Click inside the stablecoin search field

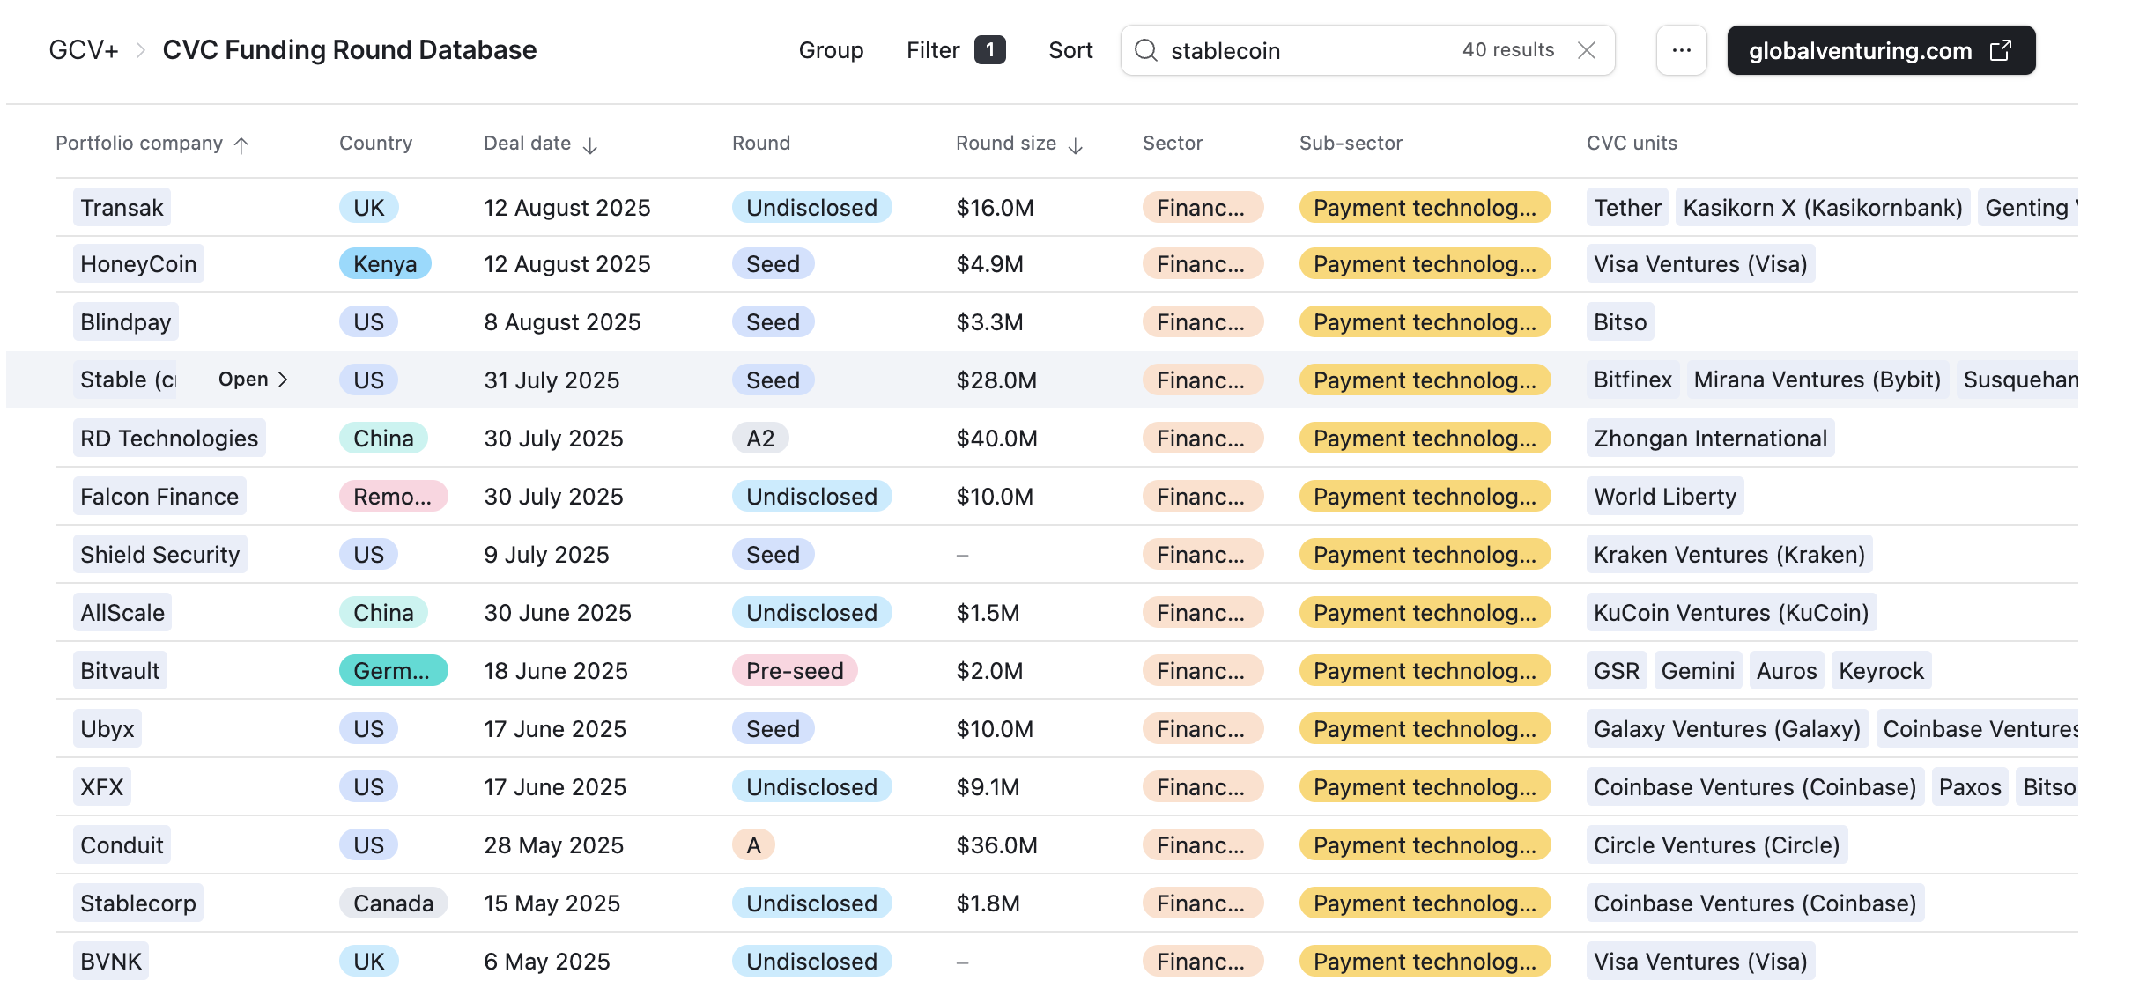pos(1277,50)
